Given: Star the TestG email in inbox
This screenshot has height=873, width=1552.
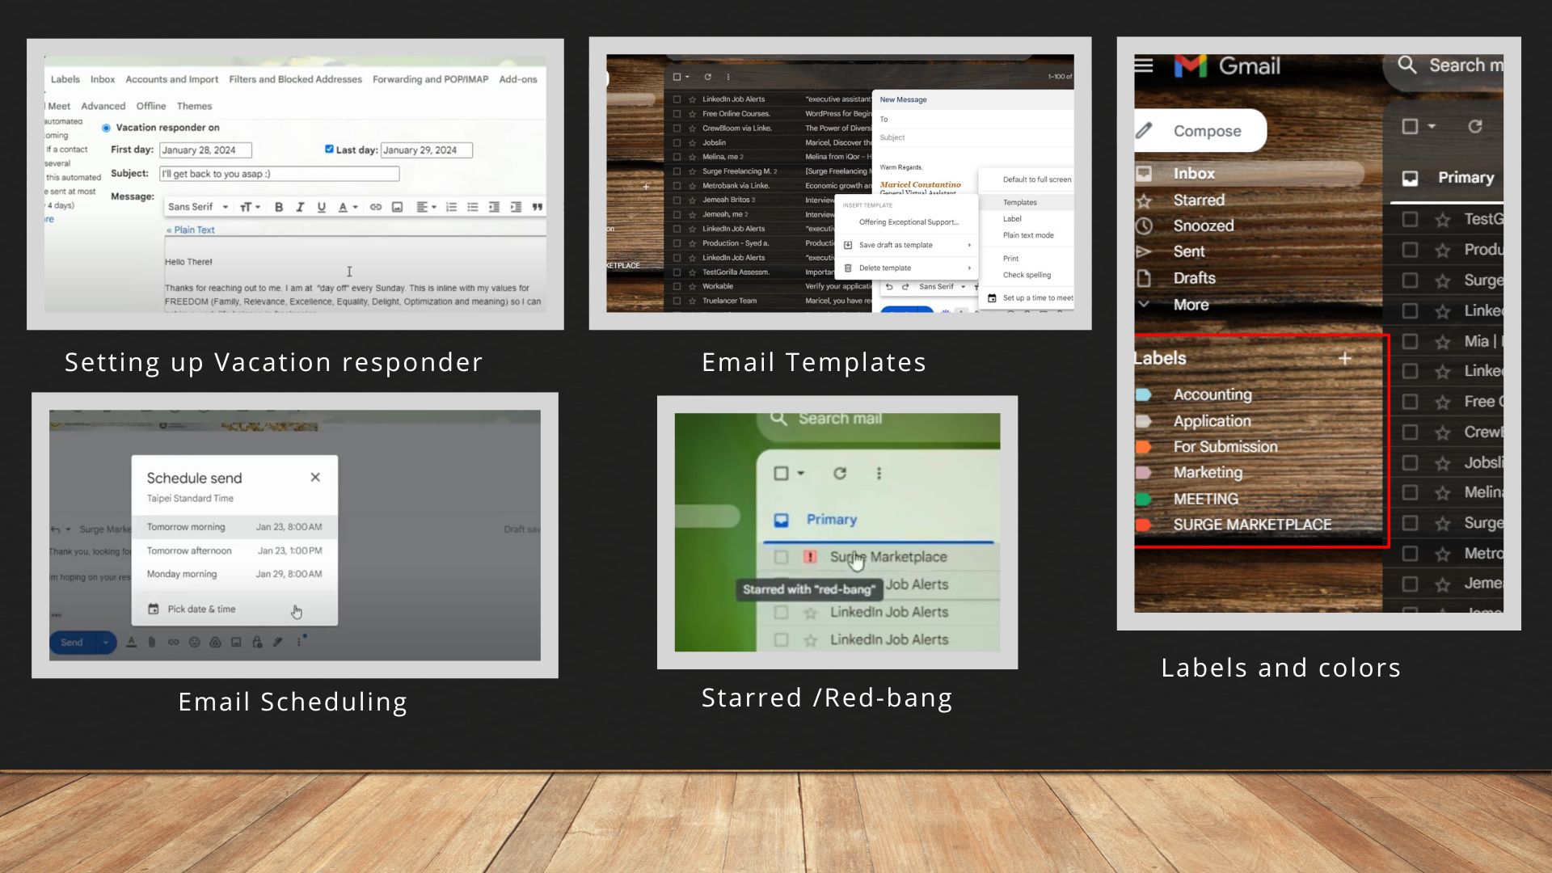Looking at the screenshot, I should click(x=1443, y=219).
